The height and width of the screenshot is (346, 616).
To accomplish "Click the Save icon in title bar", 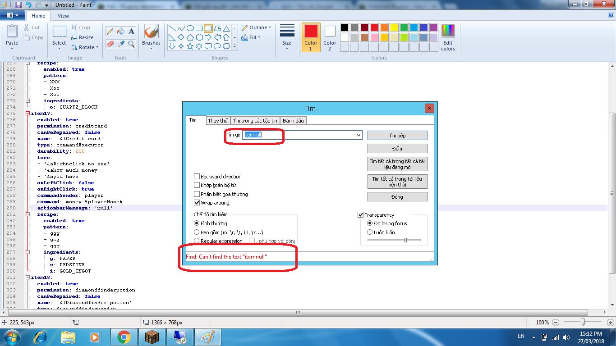I will click(18, 5).
